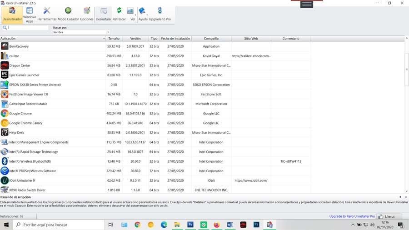Sort by the Tipo column header

(x=154, y=38)
